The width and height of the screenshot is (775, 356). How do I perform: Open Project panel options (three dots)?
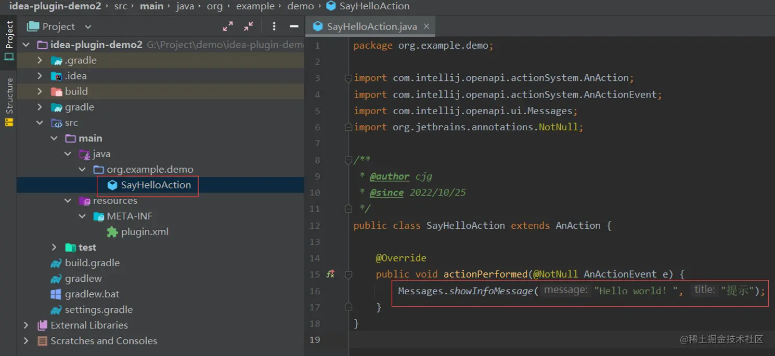[x=274, y=26]
